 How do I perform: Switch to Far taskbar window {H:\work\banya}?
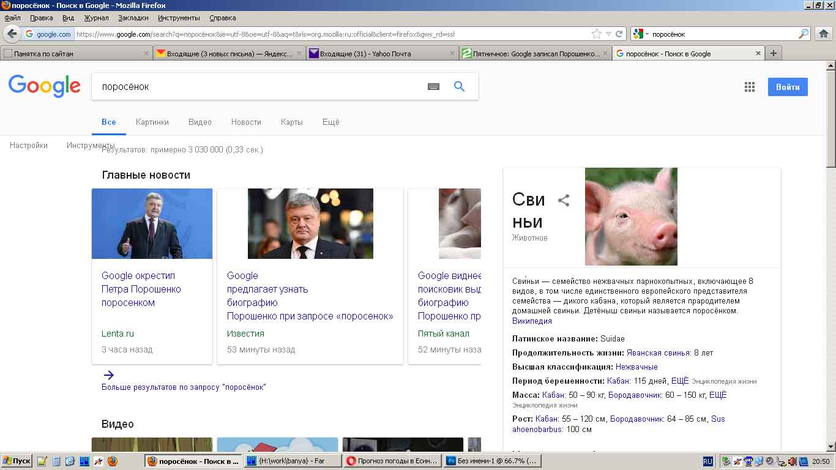click(292, 461)
